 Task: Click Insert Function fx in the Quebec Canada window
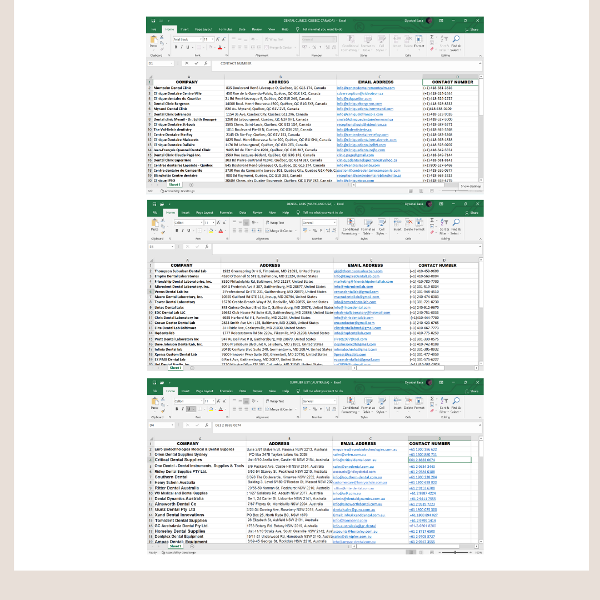206,63
